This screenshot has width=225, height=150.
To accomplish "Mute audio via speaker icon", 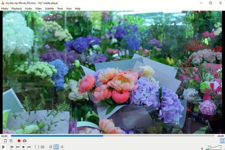I will click(202, 149).
